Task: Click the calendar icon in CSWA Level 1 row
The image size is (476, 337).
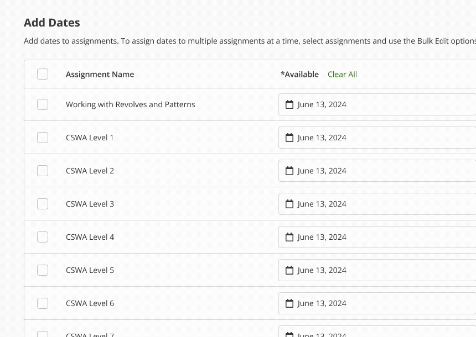Action: point(289,138)
